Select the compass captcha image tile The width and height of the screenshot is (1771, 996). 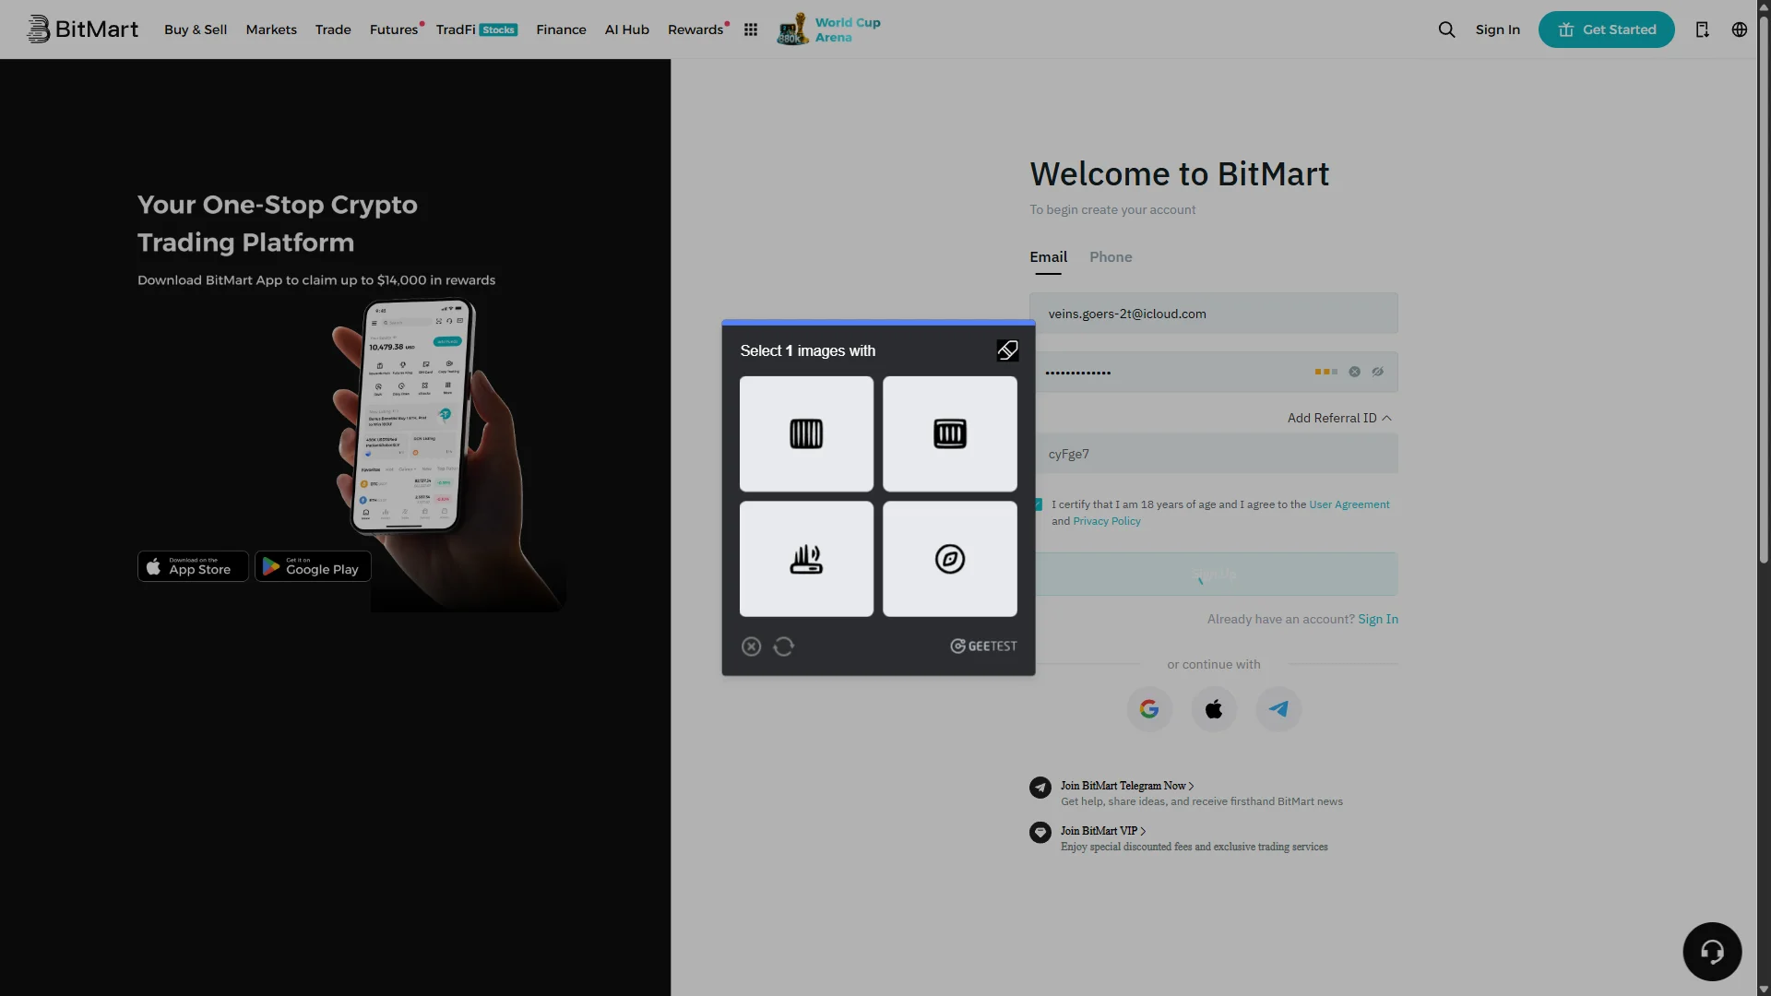click(950, 559)
